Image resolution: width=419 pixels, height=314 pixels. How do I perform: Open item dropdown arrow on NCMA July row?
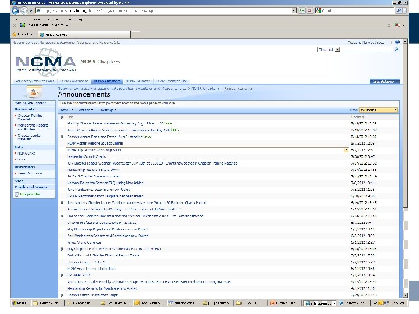[346, 150]
